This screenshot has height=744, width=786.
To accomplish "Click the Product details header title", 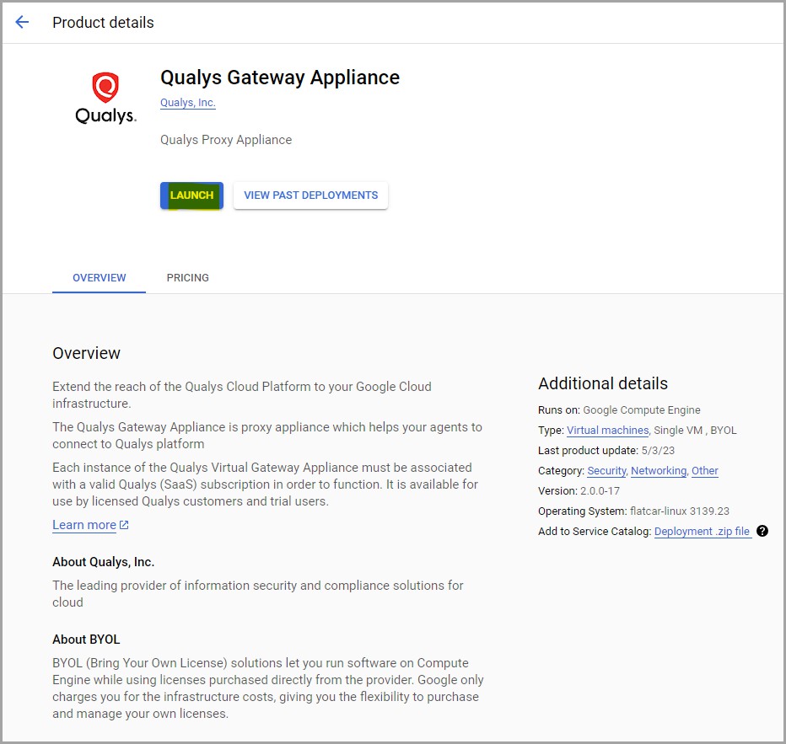I will (103, 23).
